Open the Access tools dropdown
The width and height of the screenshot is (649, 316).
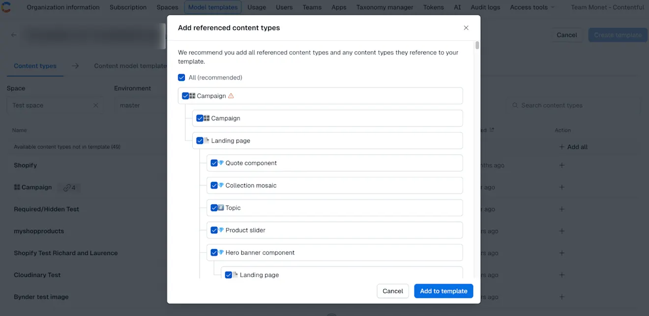pyautogui.click(x=531, y=7)
